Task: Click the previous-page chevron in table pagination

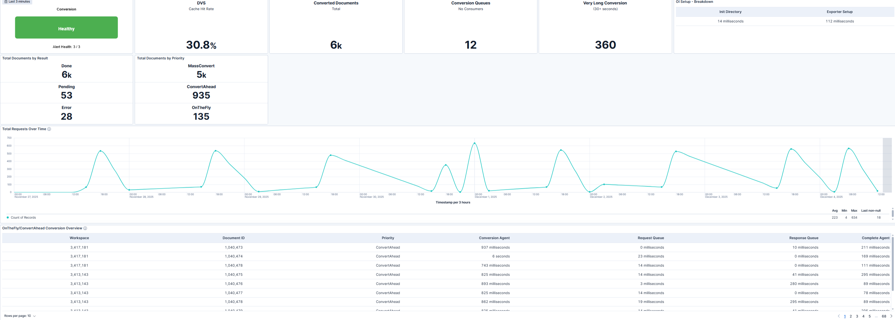Action: click(839, 316)
